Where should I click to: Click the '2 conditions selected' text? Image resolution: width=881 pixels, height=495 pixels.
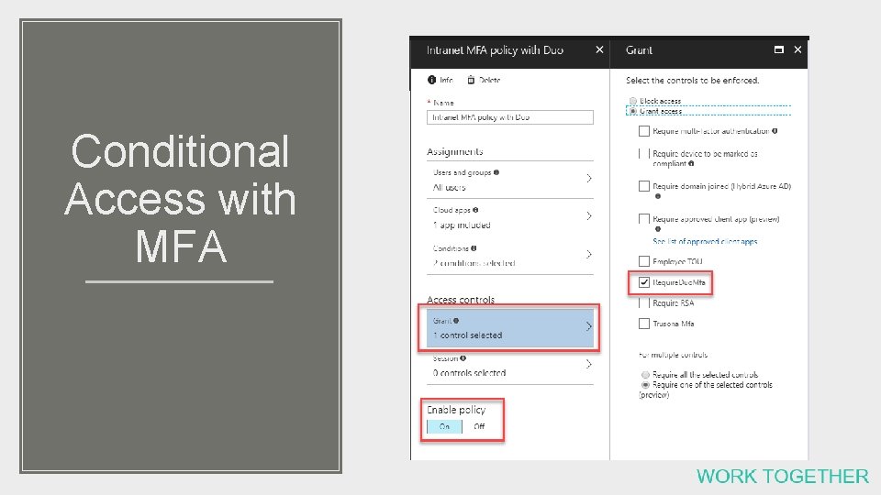(x=474, y=263)
